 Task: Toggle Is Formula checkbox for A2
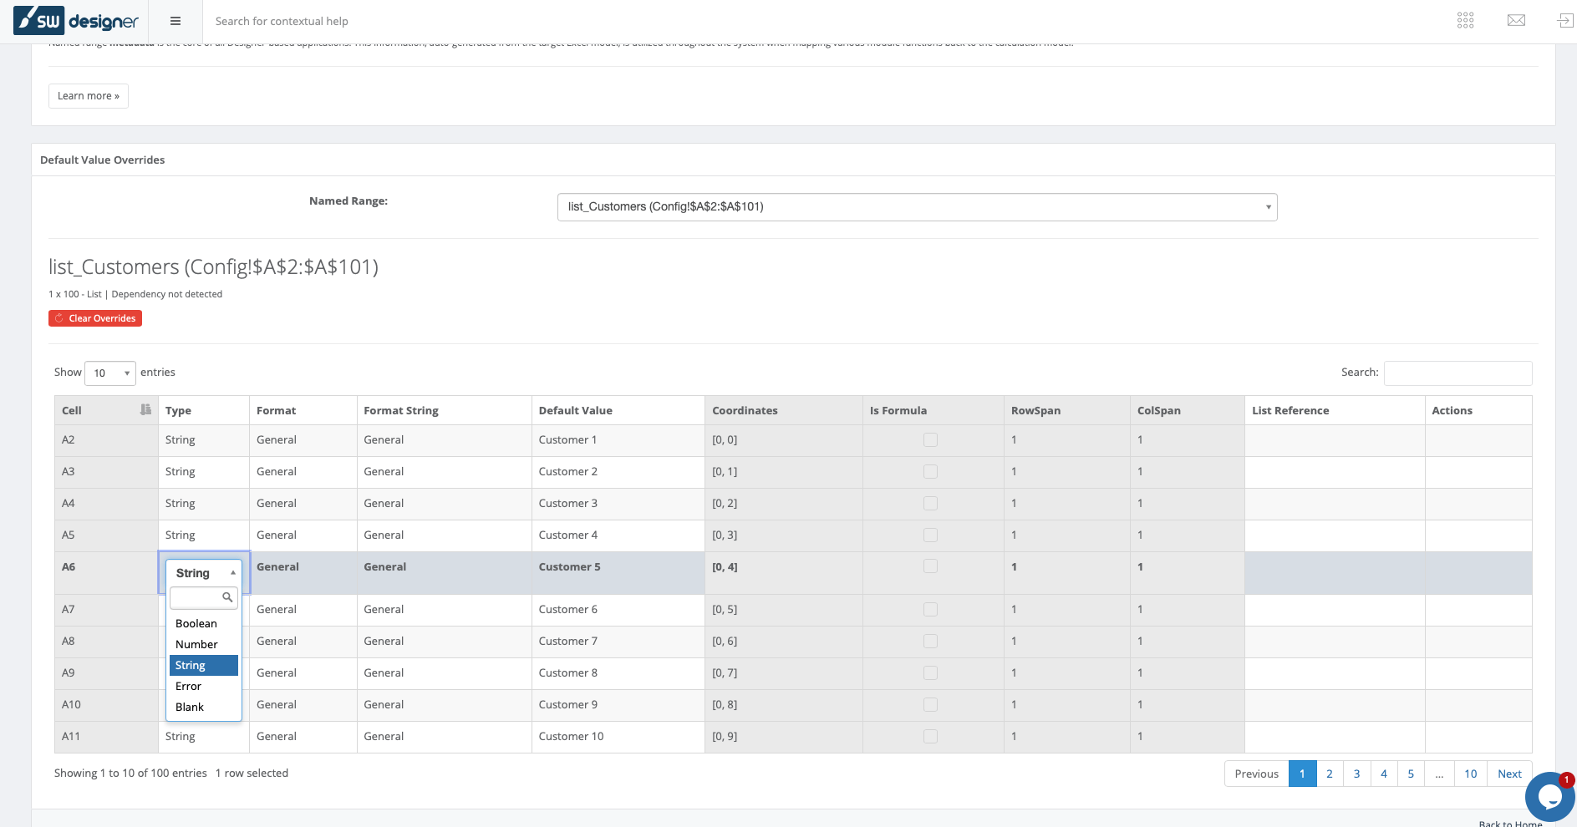tap(930, 440)
